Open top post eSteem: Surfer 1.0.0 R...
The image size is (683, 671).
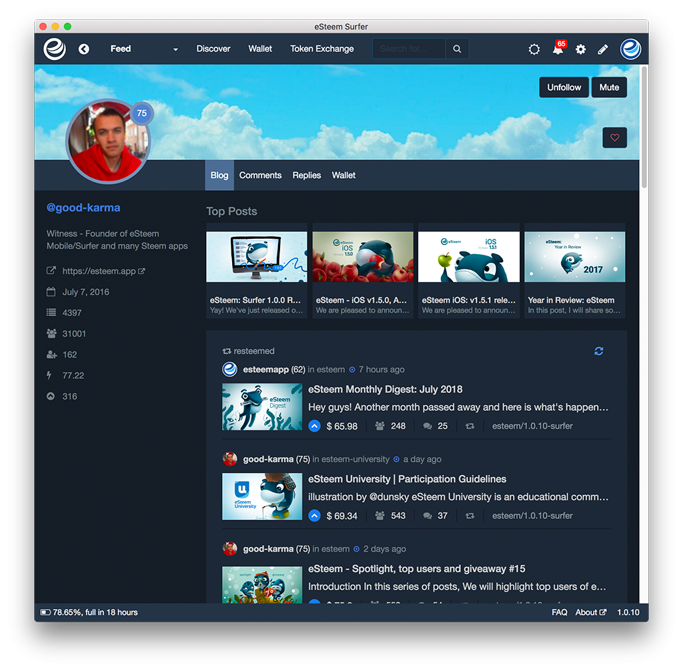click(x=257, y=271)
